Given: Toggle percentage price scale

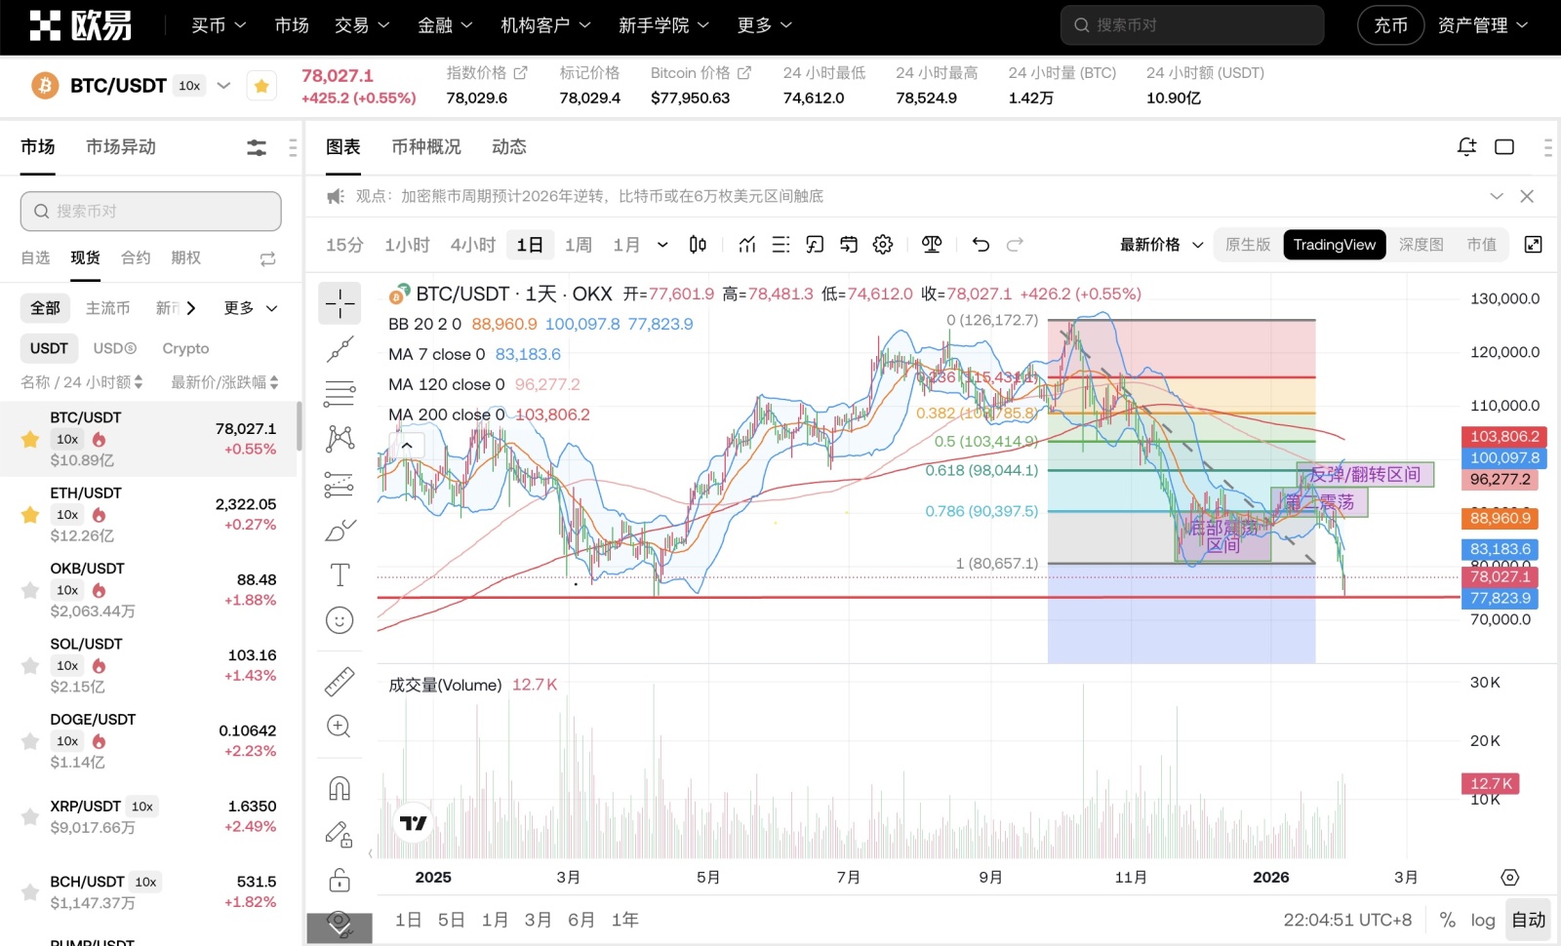Looking at the screenshot, I should tap(1448, 920).
